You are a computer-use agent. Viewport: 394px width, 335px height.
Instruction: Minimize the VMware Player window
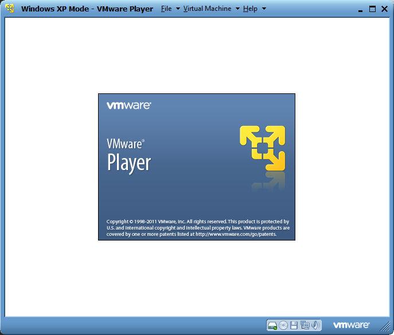[360, 9]
